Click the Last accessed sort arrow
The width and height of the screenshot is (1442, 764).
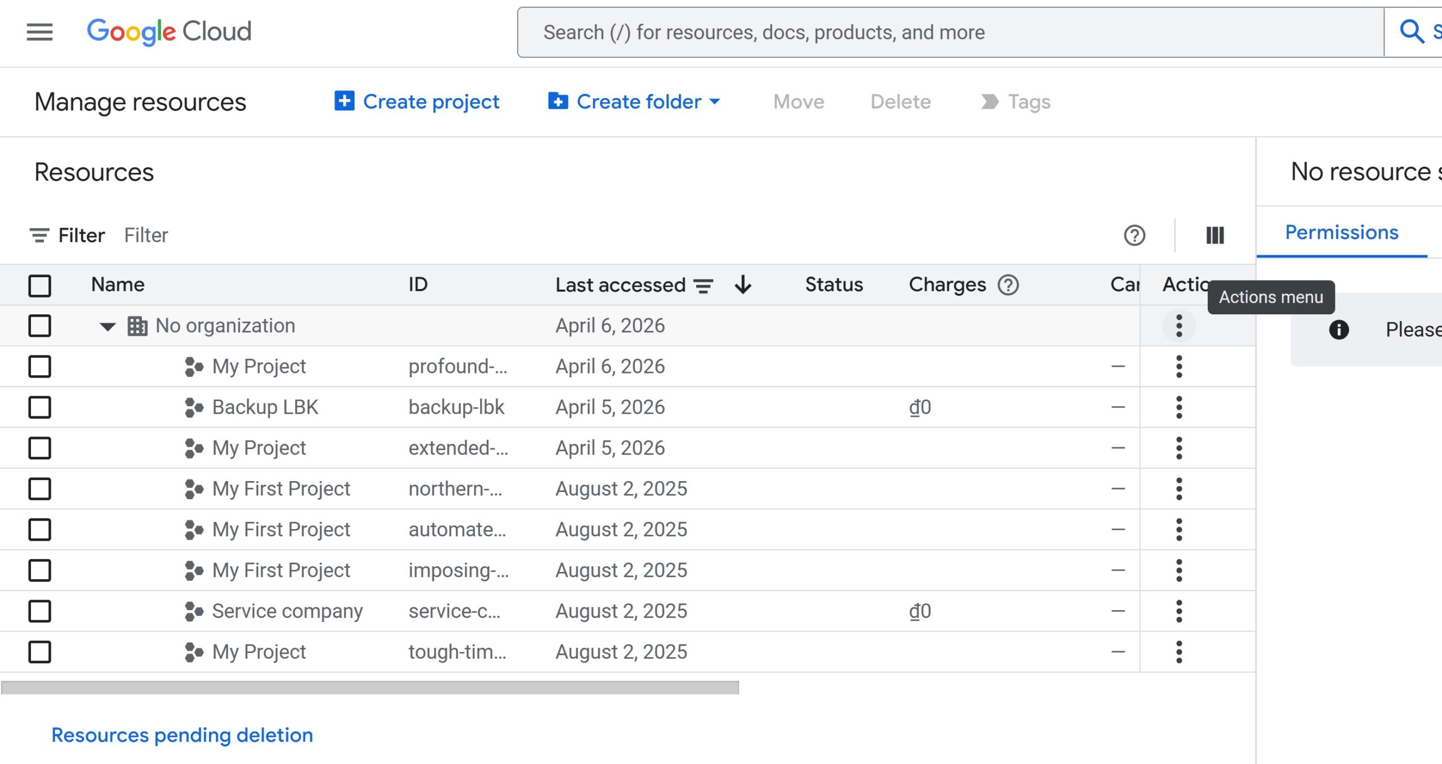(x=743, y=285)
